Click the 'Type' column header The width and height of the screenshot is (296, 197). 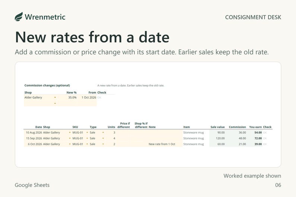[x=93, y=127]
